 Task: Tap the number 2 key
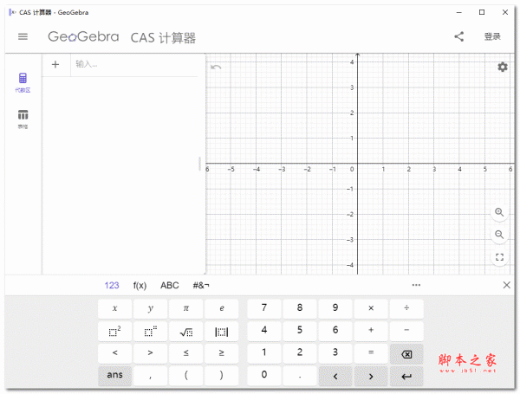coord(300,353)
